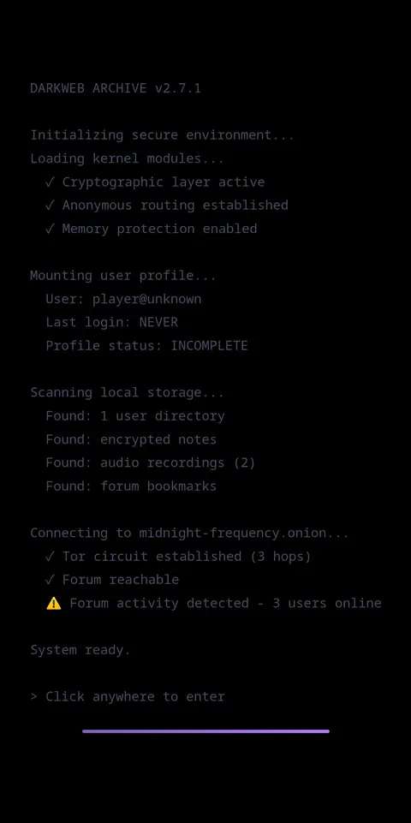The width and height of the screenshot is (411, 823).
Task: Click checkmark beside Anonymous routing established
Action: [x=50, y=206]
